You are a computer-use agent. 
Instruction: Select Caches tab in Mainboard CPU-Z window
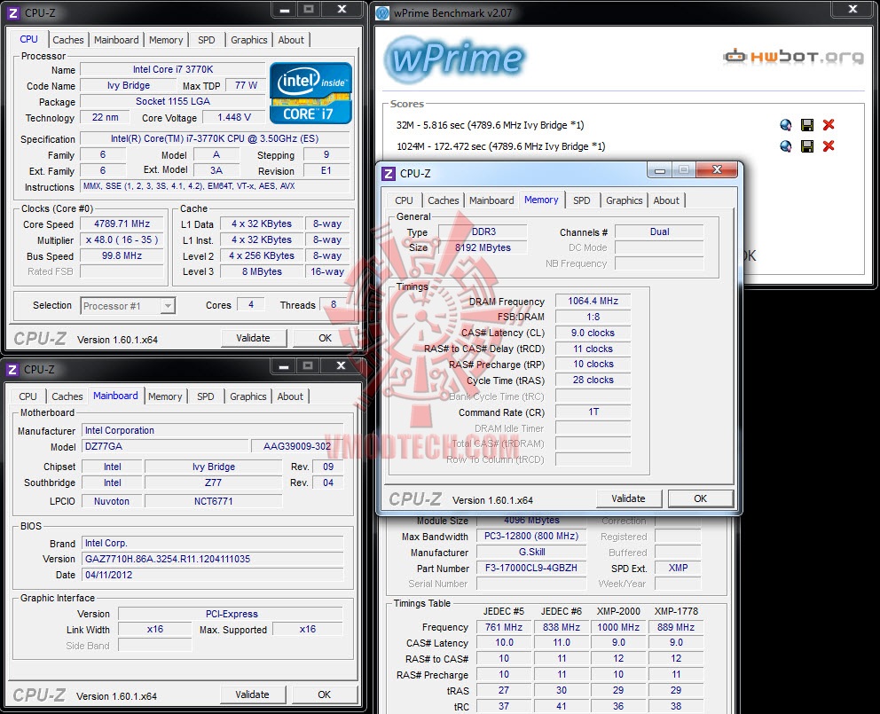click(67, 396)
